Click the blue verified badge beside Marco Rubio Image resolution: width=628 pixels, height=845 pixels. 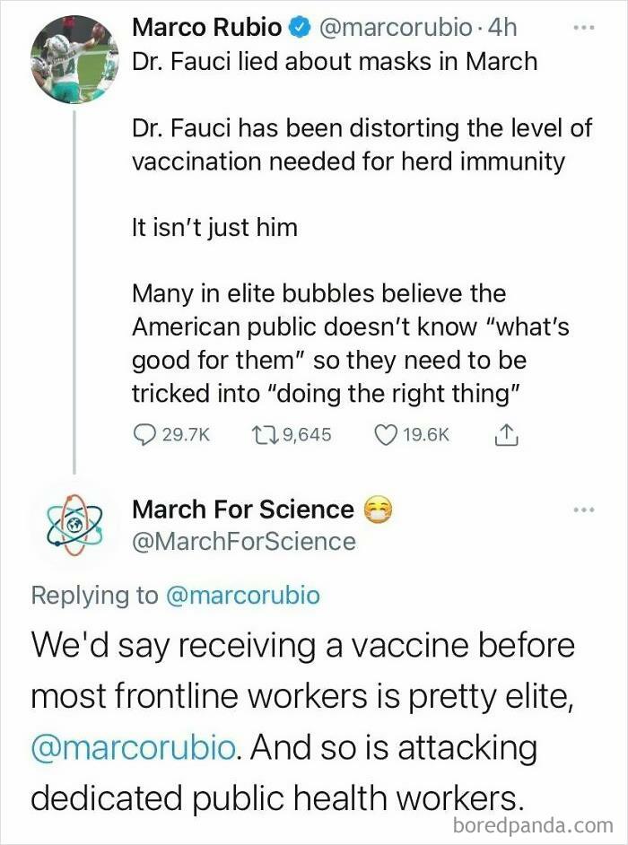(x=298, y=27)
